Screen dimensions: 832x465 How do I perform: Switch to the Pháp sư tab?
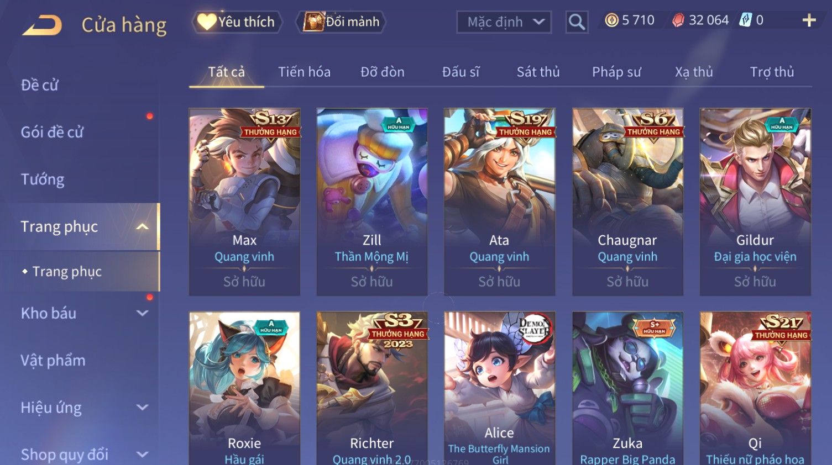click(616, 72)
